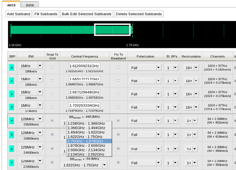
Task: Select subband 0 cyan index box
Action: (12, 68)
